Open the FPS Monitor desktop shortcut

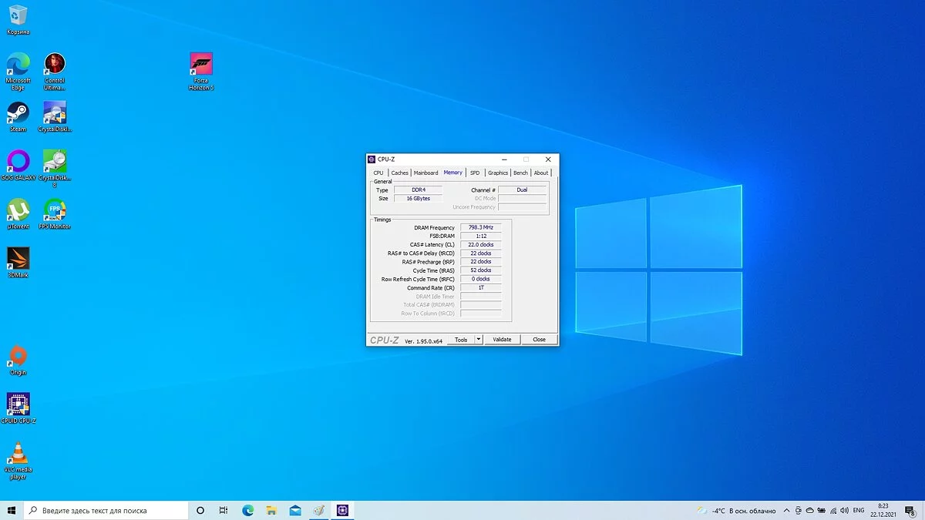[x=55, y=210]
